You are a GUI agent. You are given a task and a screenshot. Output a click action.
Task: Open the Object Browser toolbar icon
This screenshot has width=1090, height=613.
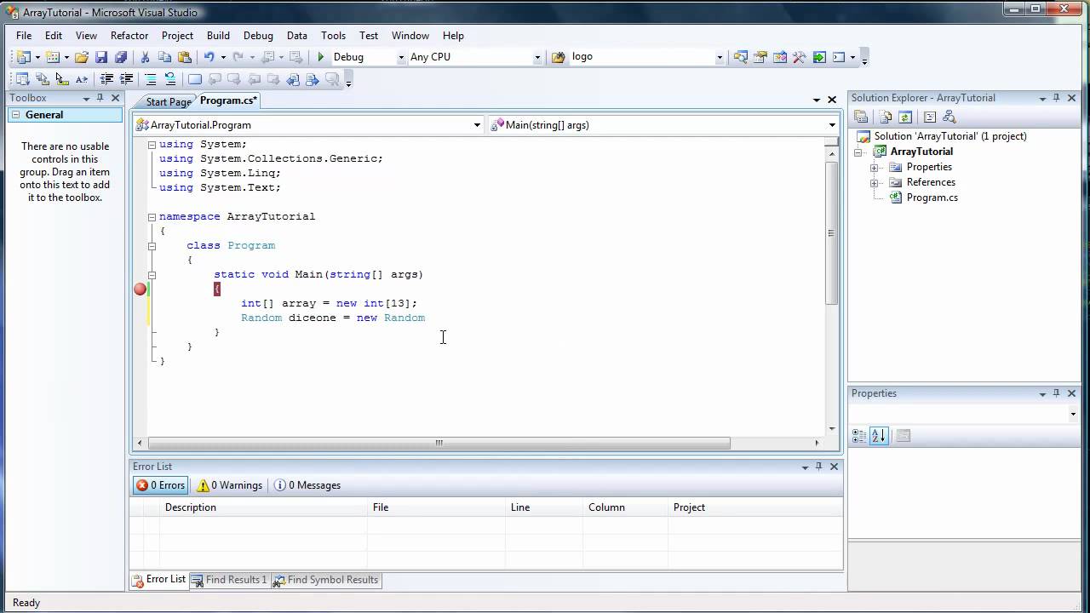[780, 57]
